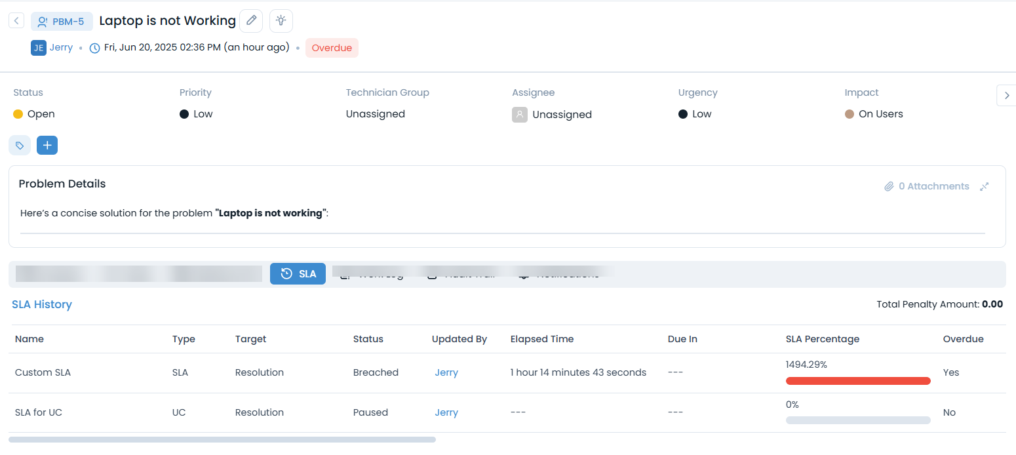1016x455 pixels.
Task: Click Jerry link in Custom SLA row
Action: pyautogui.click(x=446, y=372)
